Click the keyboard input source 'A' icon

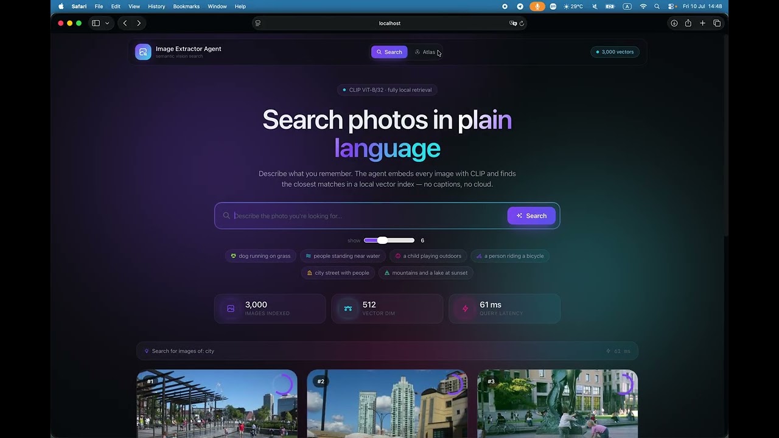coord(627,6)
